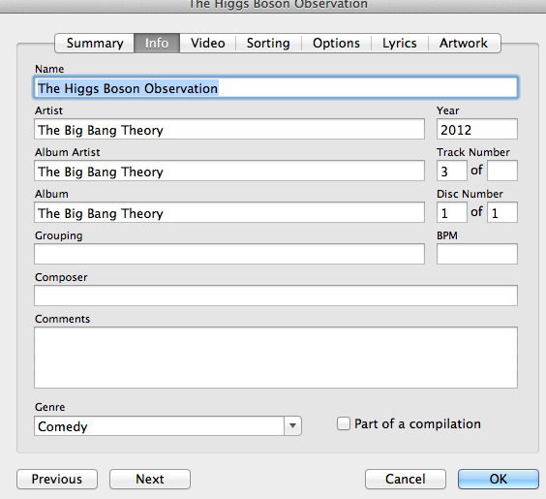Select the Info tab
The width and height of the screenshot is (546, 499).
157,44
